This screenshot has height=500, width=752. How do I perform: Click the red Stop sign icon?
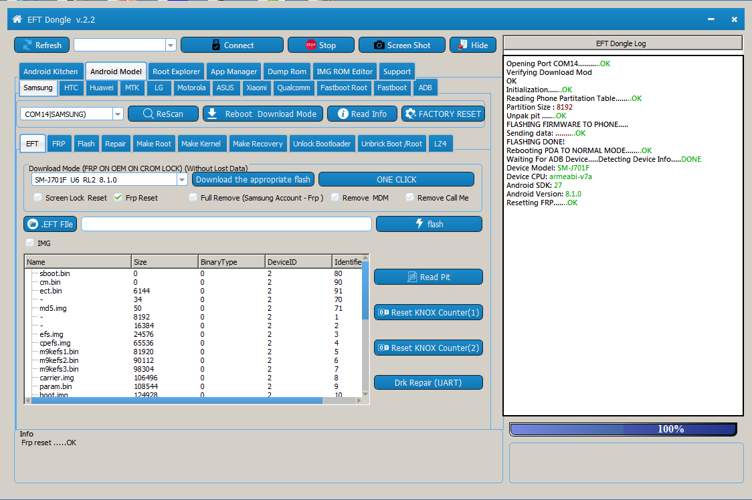(x=311, y=45)
